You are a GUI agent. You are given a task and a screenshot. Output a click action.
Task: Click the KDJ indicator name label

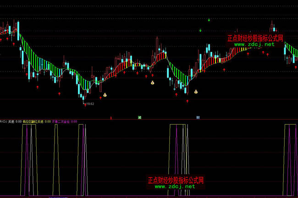4,122
